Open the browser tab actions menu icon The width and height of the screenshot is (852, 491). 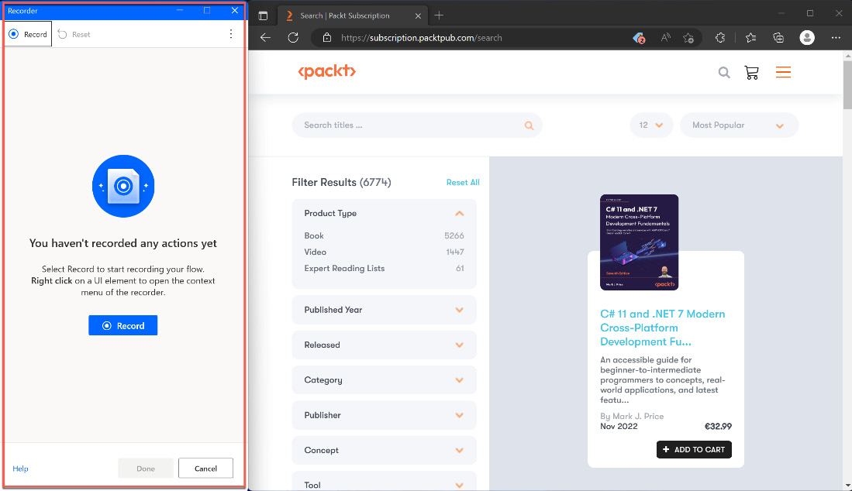[263, 15]
